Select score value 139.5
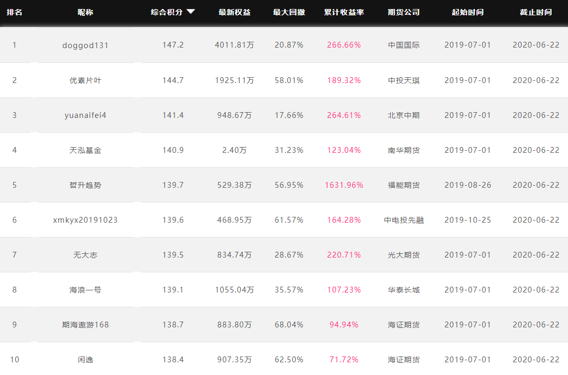 [x=173, y=255]
